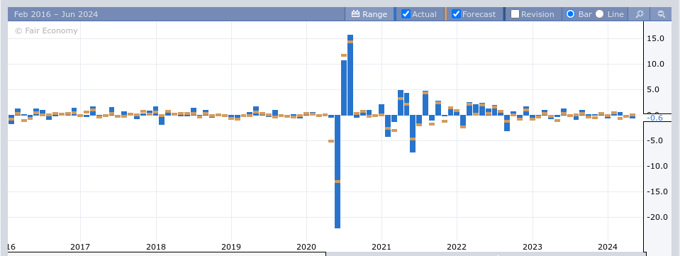
Task: Click the deepest negative blue bar below -20
Action: point(338,172)
